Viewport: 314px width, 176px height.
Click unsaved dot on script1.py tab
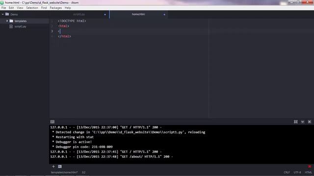coord(105,14)
